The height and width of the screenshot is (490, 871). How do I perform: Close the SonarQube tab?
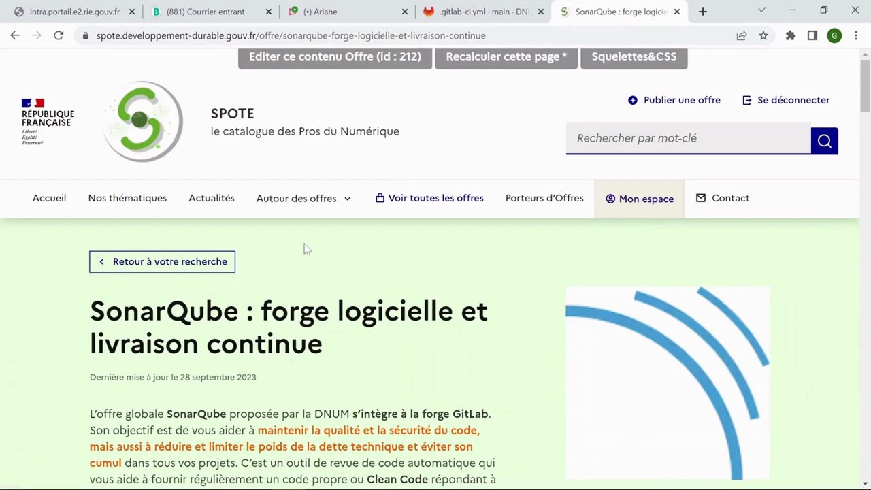677,12
